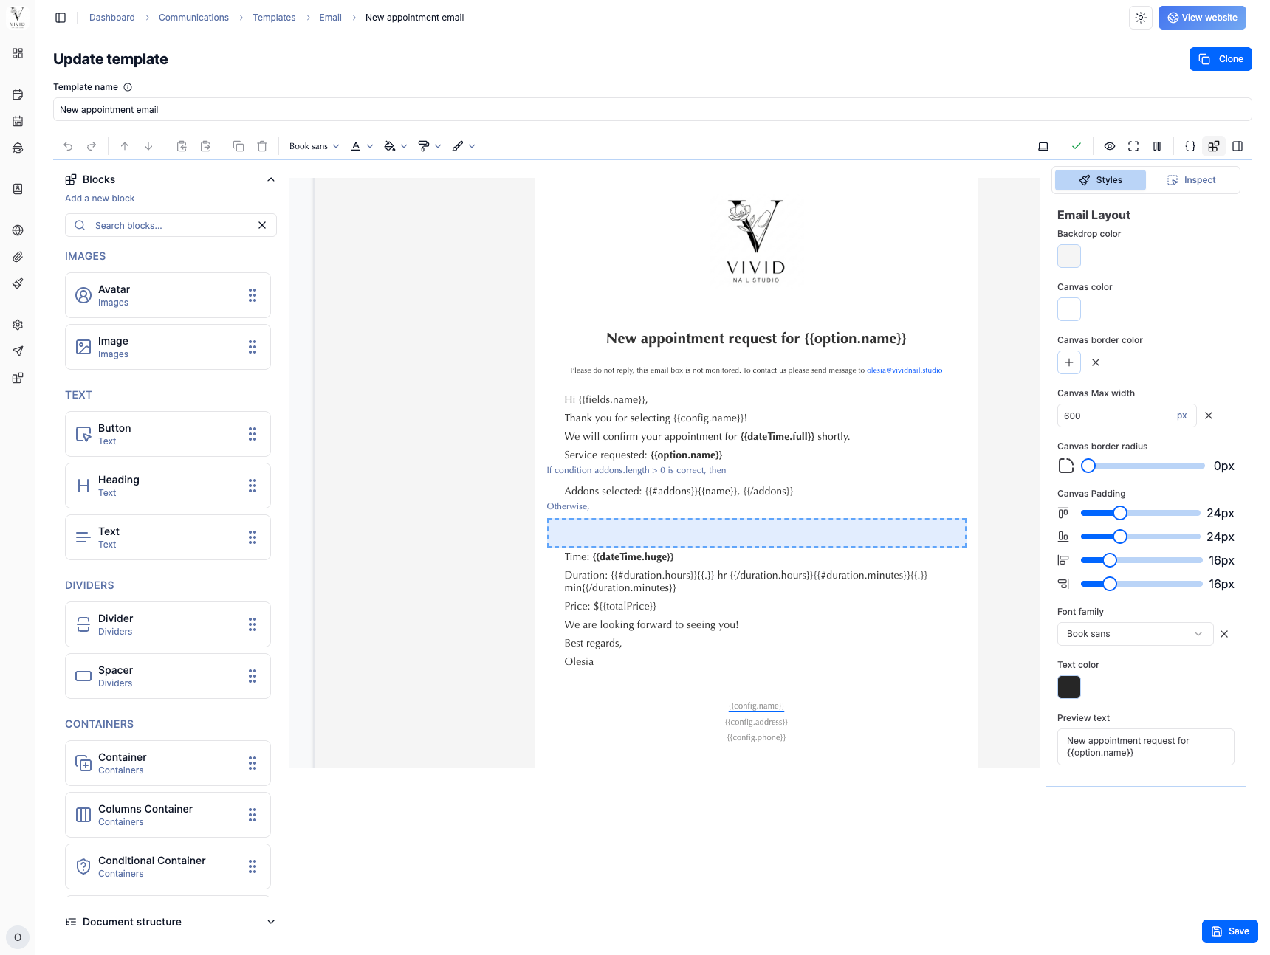Collapse the Blocks panel

click(270, 179)
